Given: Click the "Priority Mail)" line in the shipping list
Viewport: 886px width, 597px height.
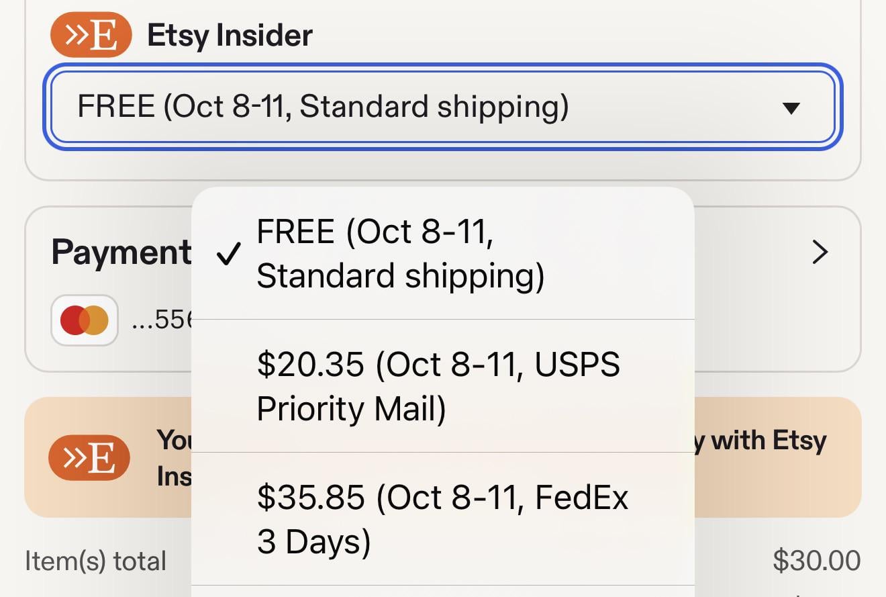Looking at the screenshot, I should 351,409.
